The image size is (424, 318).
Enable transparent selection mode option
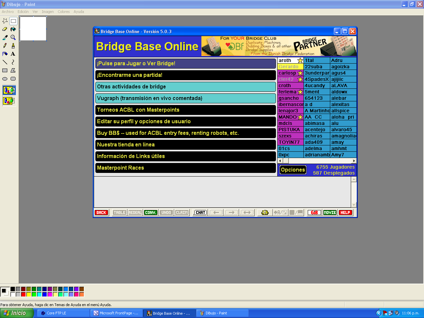[9, 101]
